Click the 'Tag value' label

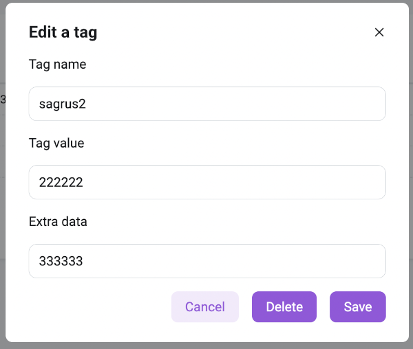point(56,143)
